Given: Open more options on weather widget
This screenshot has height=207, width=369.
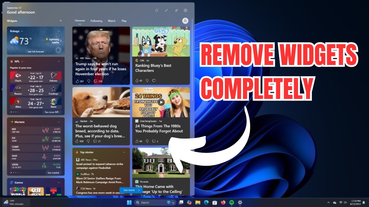Looking at the screenshot, I should pos(59,31).
